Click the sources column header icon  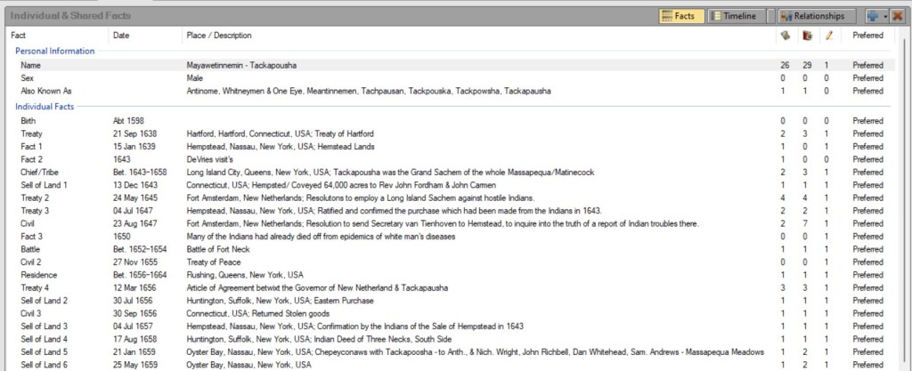coord(784,36)
